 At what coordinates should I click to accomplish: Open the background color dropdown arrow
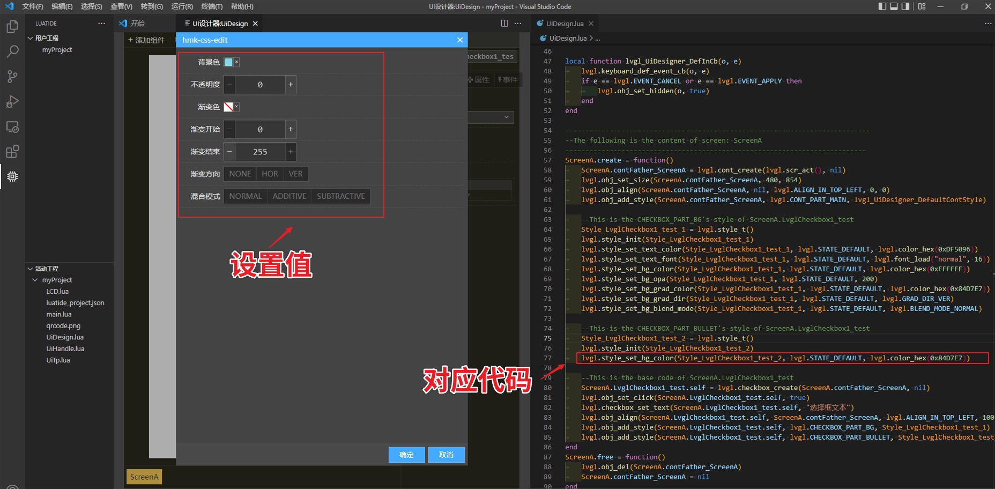(236, 62)
